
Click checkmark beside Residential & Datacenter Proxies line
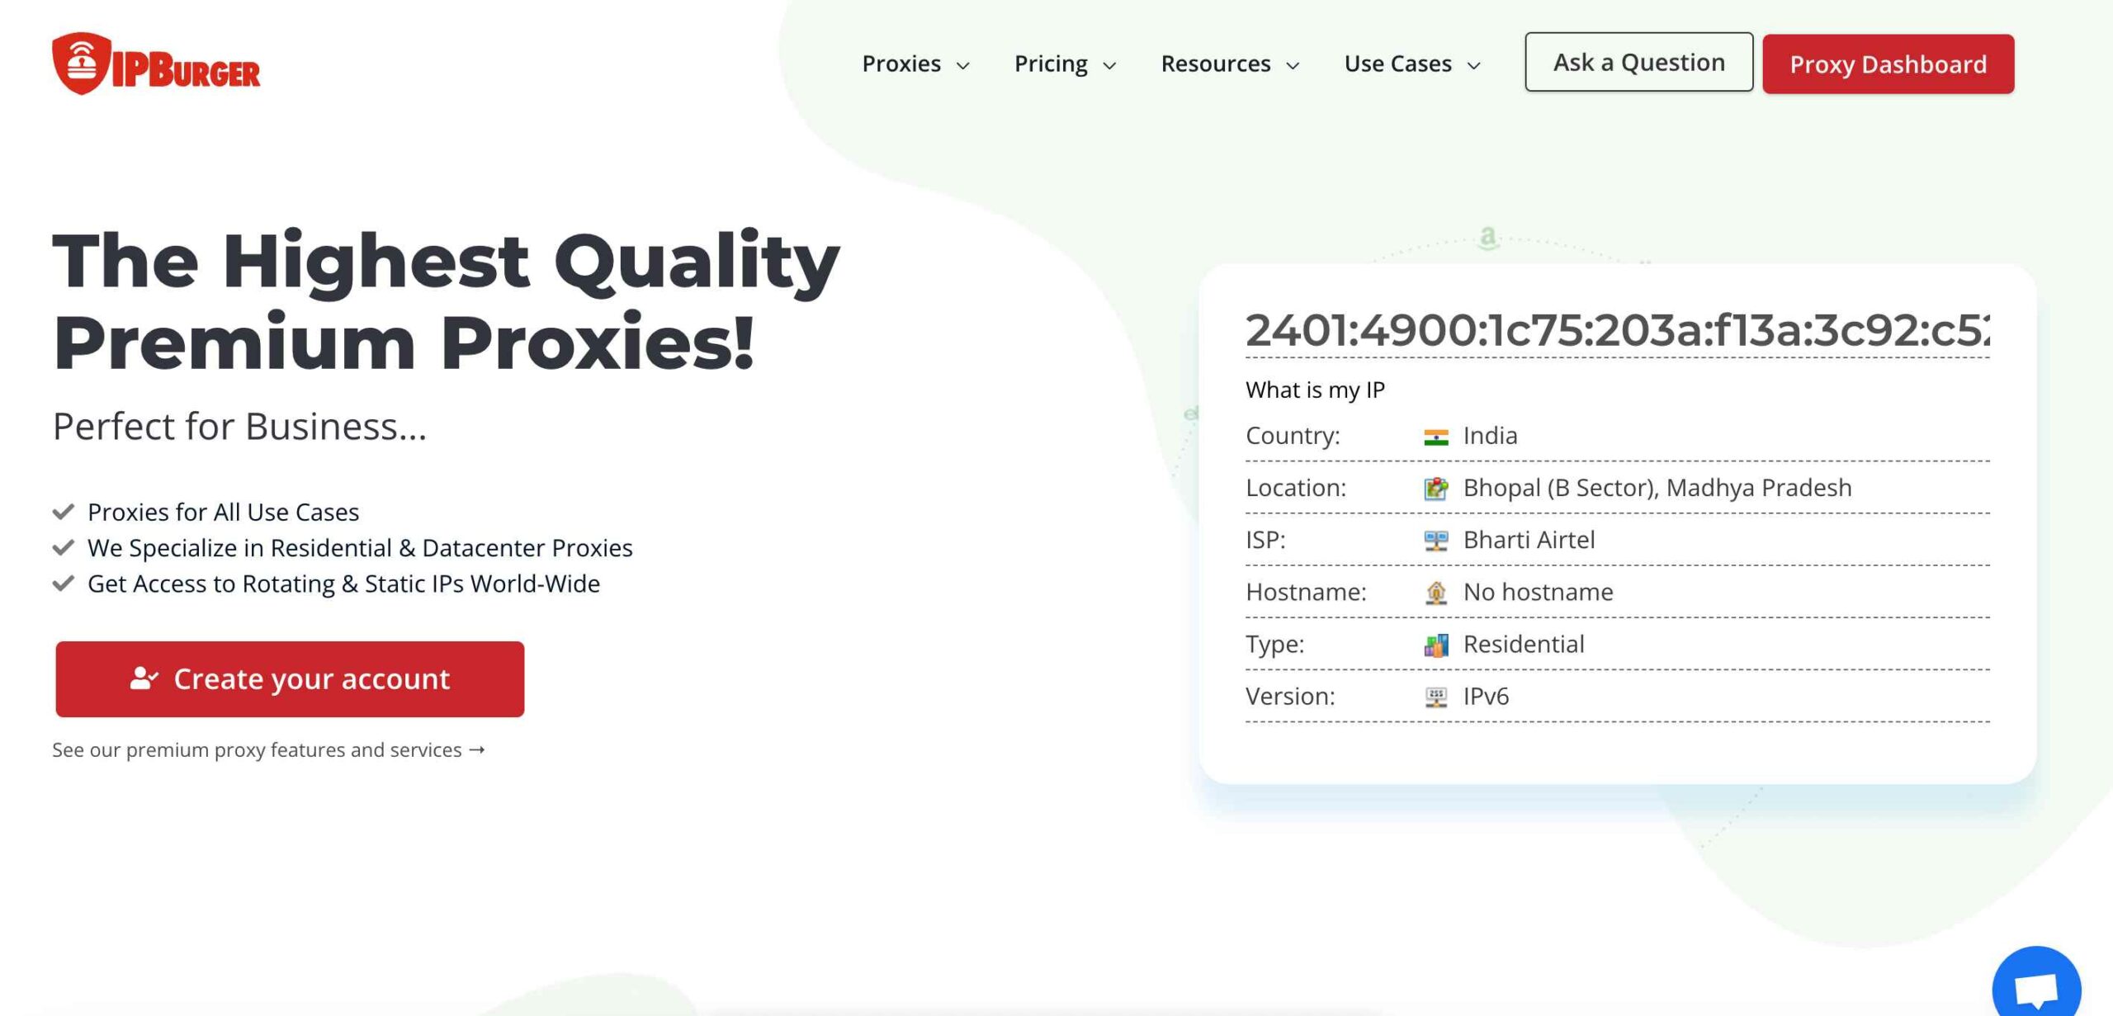[64, 547]
